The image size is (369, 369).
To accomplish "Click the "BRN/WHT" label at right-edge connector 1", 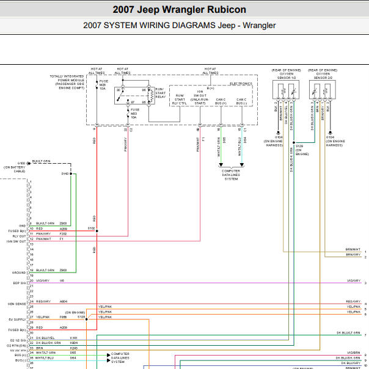I will coord(353,249).
